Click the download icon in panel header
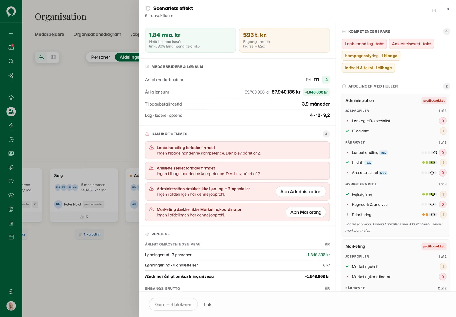The width and height of the screenshot is (456, 317). pos(434,10)
